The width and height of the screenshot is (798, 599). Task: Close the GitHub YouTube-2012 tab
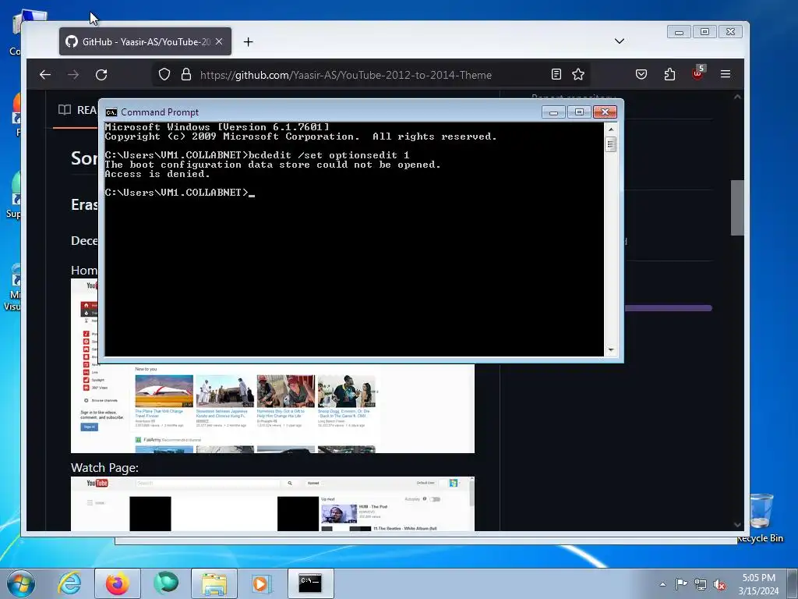(219, 41)
